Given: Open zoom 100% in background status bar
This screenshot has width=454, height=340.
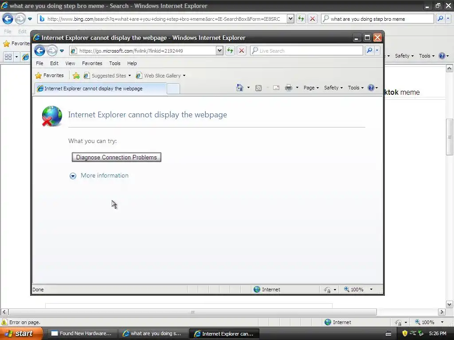Looking at the screenshot, I should [429, 322].
